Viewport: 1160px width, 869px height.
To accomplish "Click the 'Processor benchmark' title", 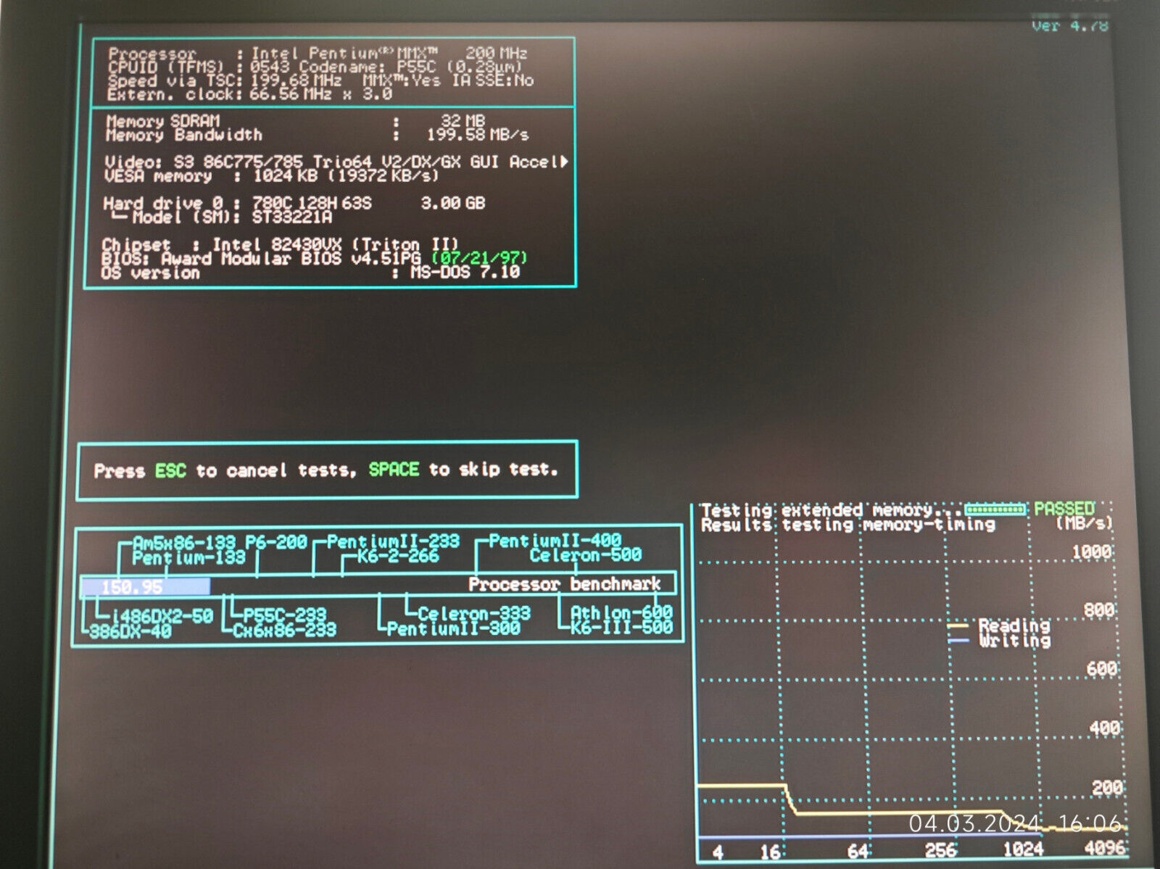I will (565, 583).
